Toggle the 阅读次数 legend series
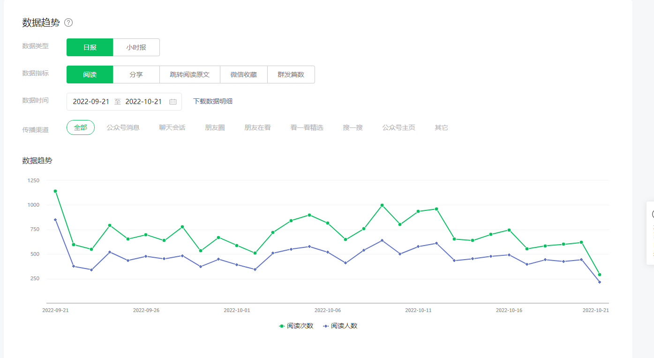Screen dimensions: 654x358 click(x=296, y=326)
